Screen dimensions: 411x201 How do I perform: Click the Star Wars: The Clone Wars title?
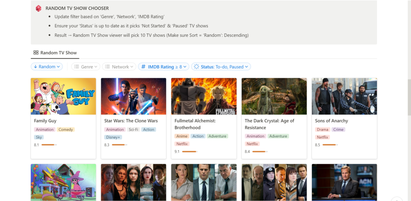point(131,121)
